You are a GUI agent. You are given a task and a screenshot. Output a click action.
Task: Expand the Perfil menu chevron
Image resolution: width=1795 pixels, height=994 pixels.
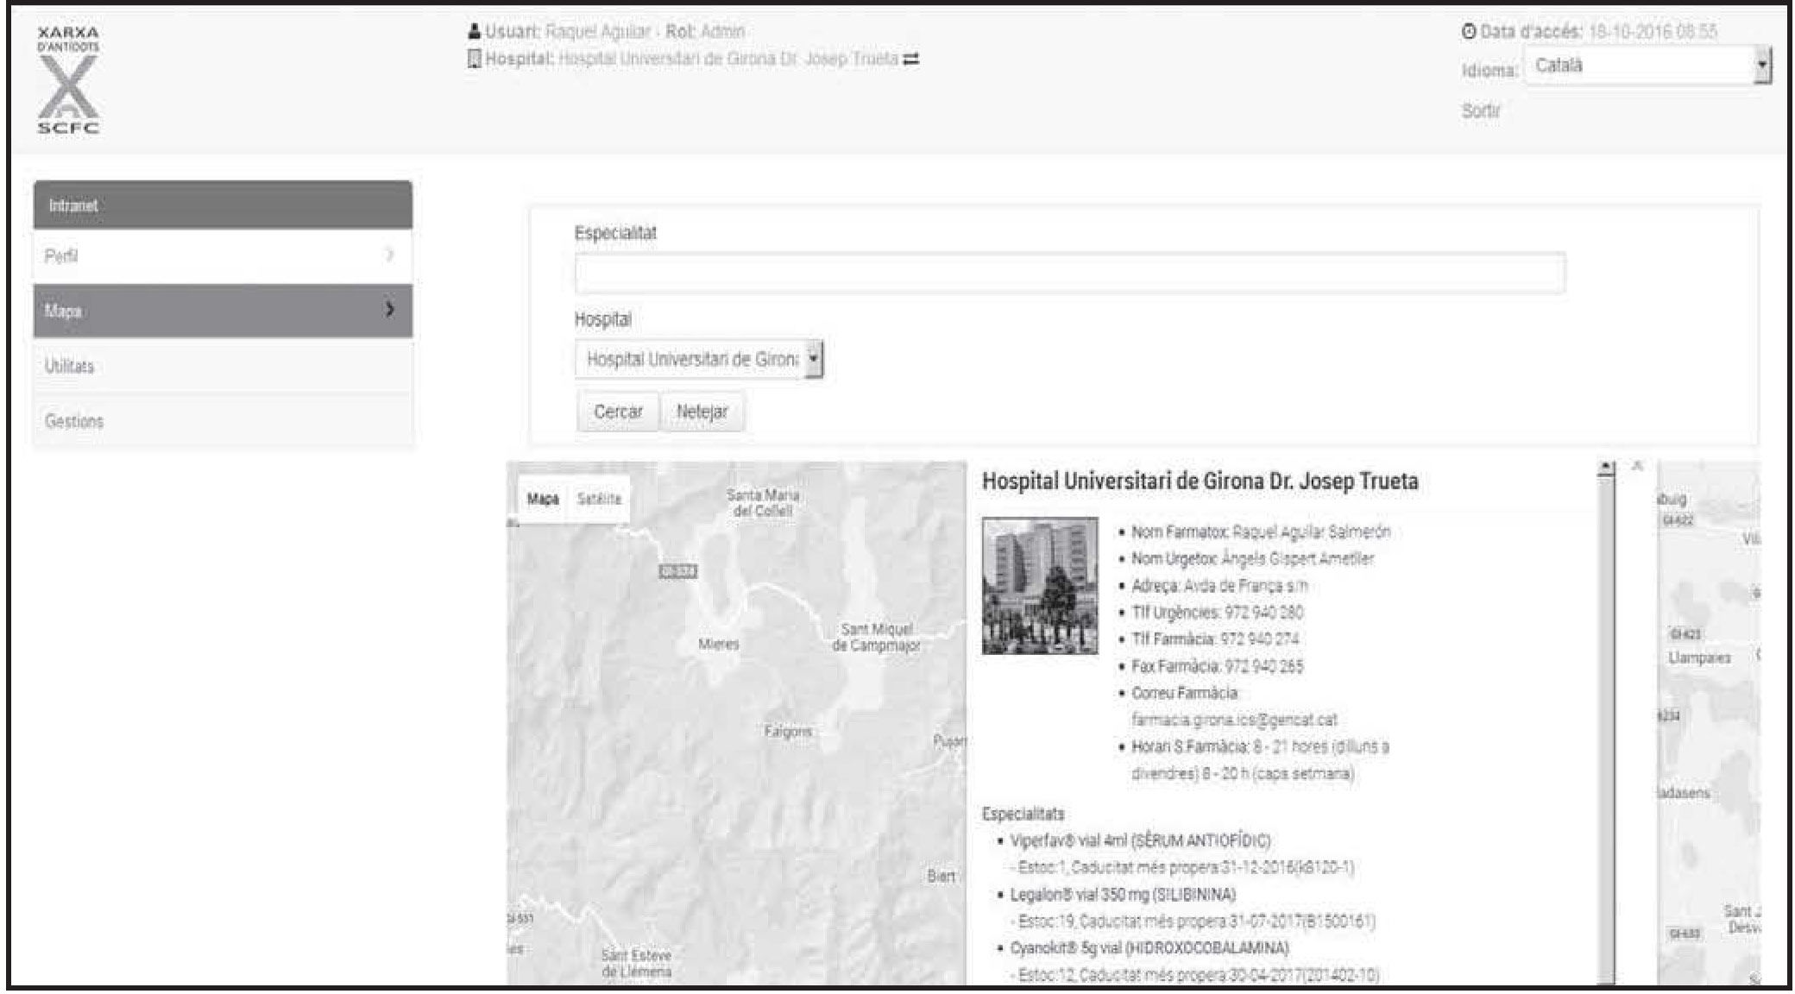[x=390, y=255]
